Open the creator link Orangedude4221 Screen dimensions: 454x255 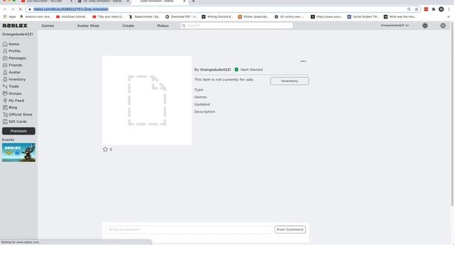tap(216, 69)
